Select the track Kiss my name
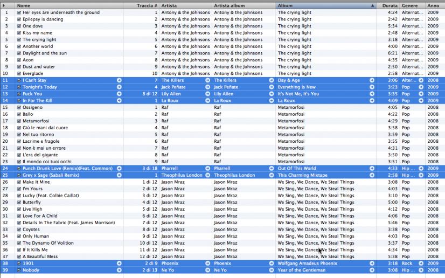This screenshot has height=278, width=445. point(37,33)
